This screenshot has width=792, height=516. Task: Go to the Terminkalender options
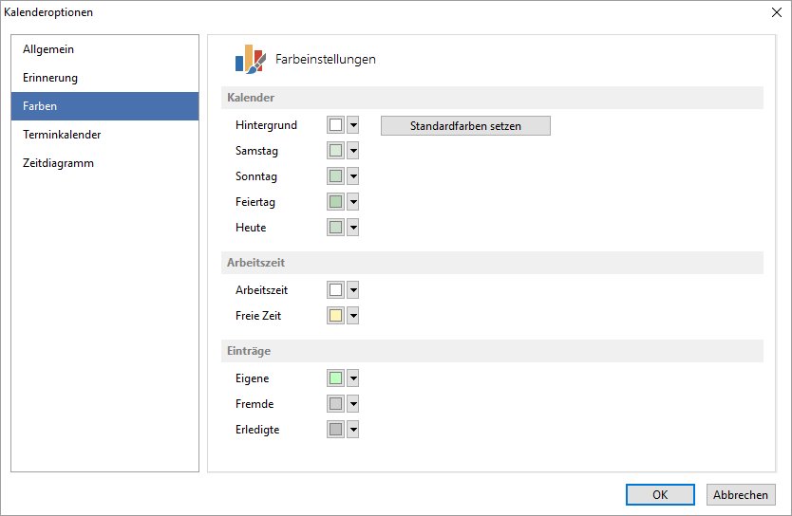(104, 135)
